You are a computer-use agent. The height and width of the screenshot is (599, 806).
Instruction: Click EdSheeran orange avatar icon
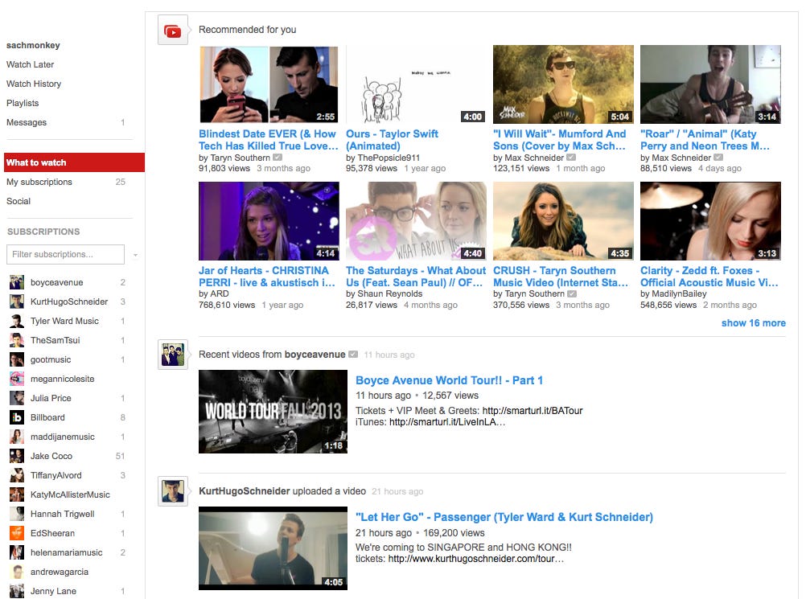click(x=17, y=533)
